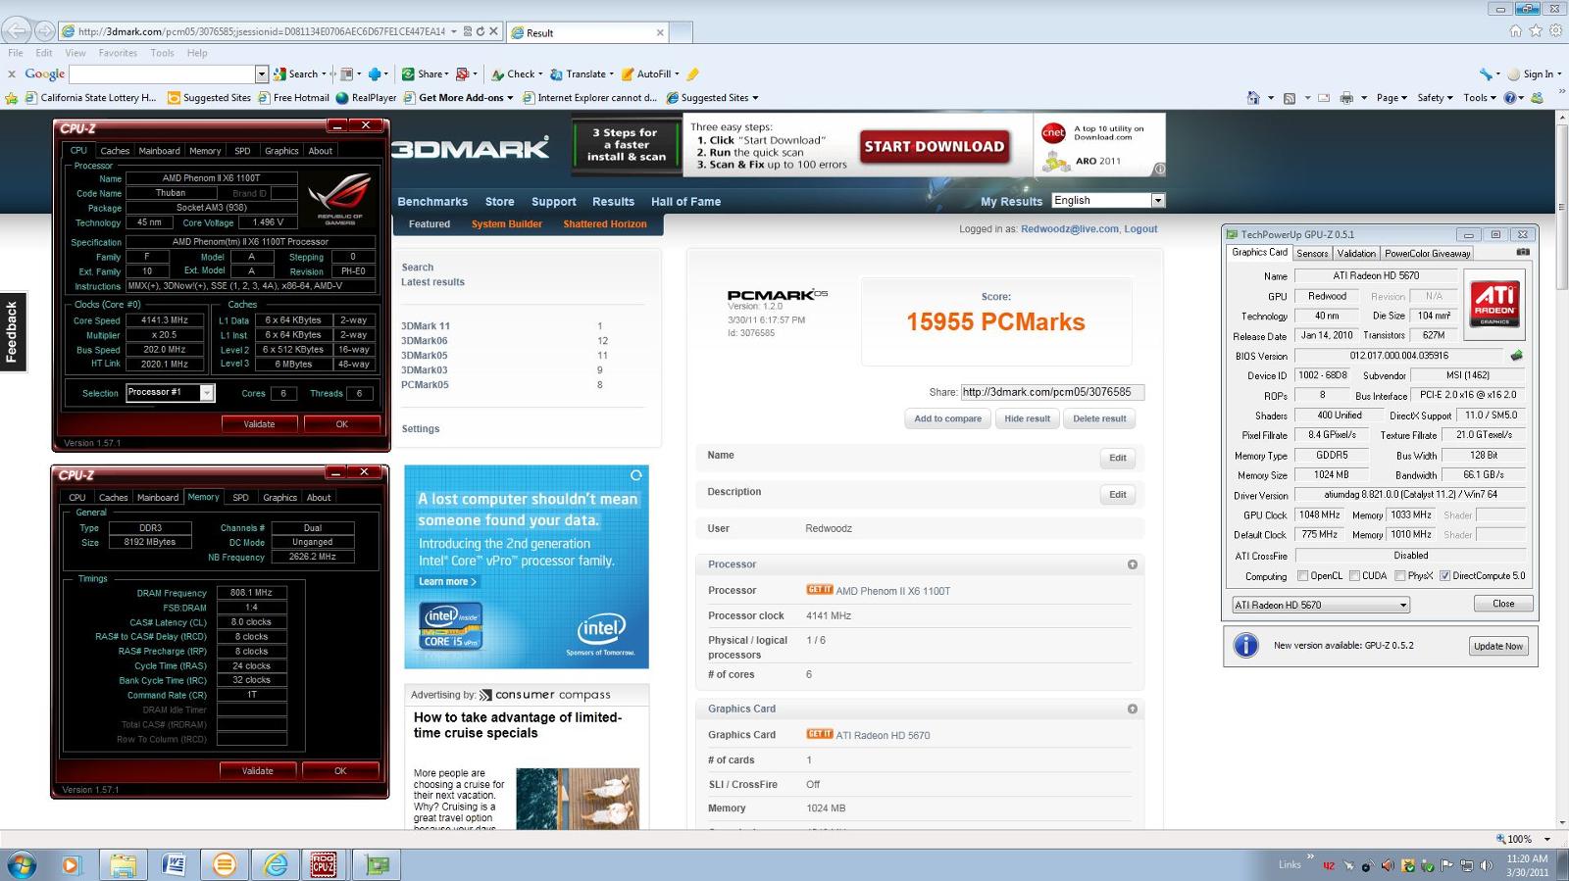
Task: Open Windows Explorer folder icon in taskbar
Action: [123, 864]
